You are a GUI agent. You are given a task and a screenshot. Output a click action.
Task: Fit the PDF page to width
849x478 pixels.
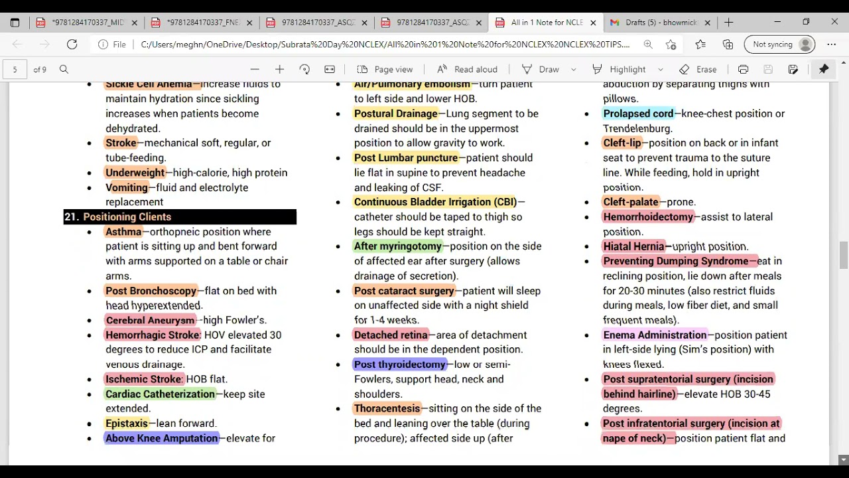click(330, 69)
